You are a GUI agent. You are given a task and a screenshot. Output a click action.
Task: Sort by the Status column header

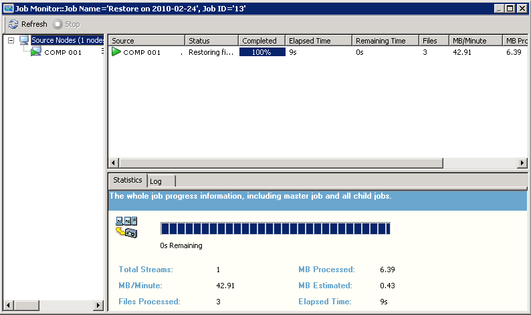tap(211, 41)
